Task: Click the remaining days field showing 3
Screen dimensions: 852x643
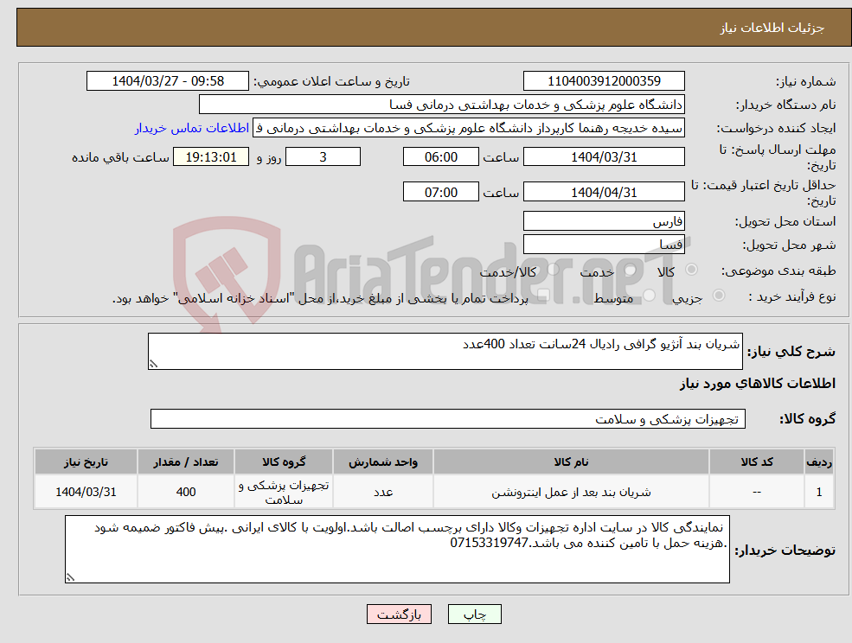Action: coord(323,156)
